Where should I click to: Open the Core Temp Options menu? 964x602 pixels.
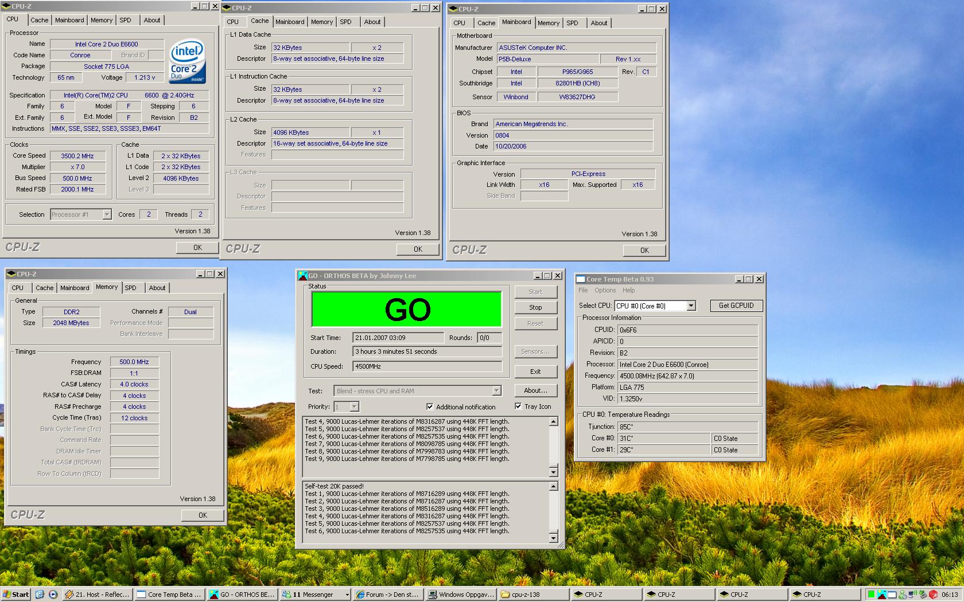coord(605,290)
